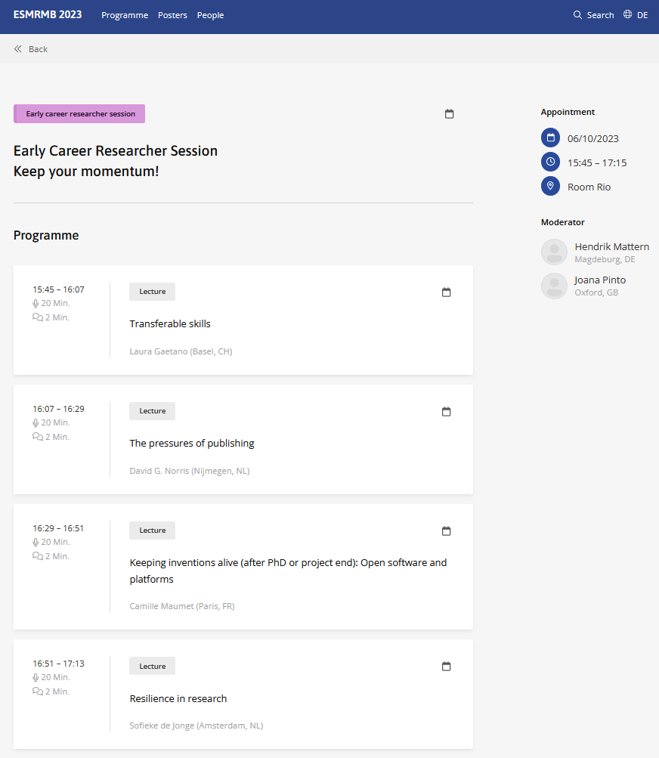Click Hendrik Mattern's avatar
This screenshot has height=758, width=659.
click(554, 252)
